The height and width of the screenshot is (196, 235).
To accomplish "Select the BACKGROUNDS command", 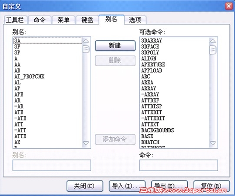I will click(x=175, y=130).
